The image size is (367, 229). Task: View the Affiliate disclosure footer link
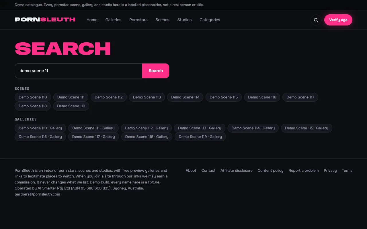[x=237, y=171]
